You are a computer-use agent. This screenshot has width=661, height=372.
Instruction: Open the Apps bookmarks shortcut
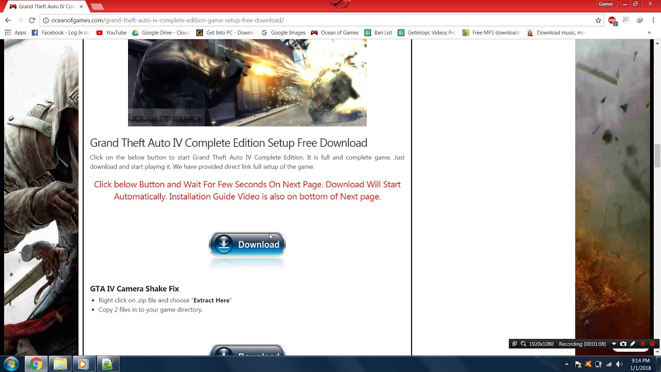(15, 33)
